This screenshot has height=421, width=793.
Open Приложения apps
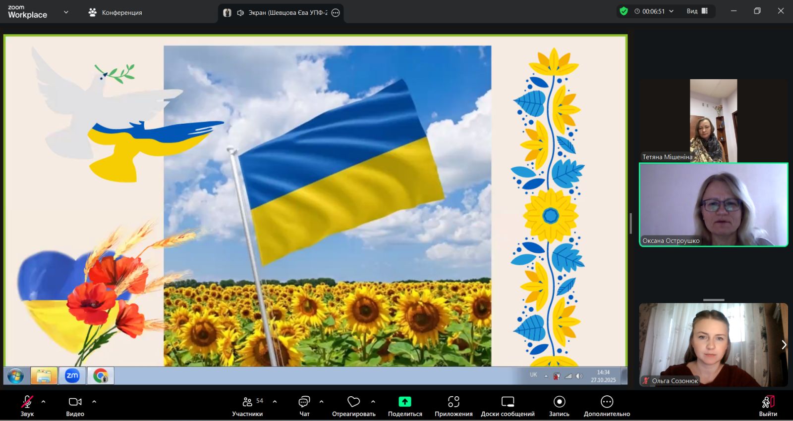(453, 406)
